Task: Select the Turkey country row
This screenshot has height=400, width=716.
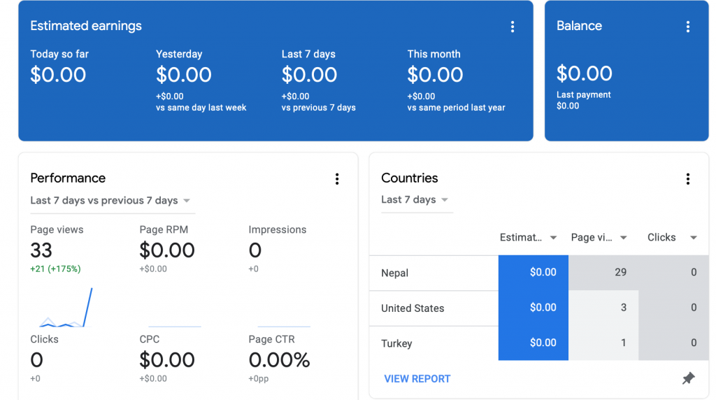Action: 539,343
